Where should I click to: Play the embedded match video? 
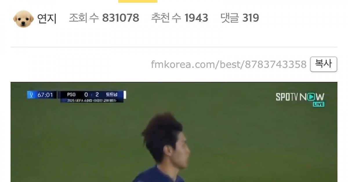pyautogui.click(x=174, y=132)
